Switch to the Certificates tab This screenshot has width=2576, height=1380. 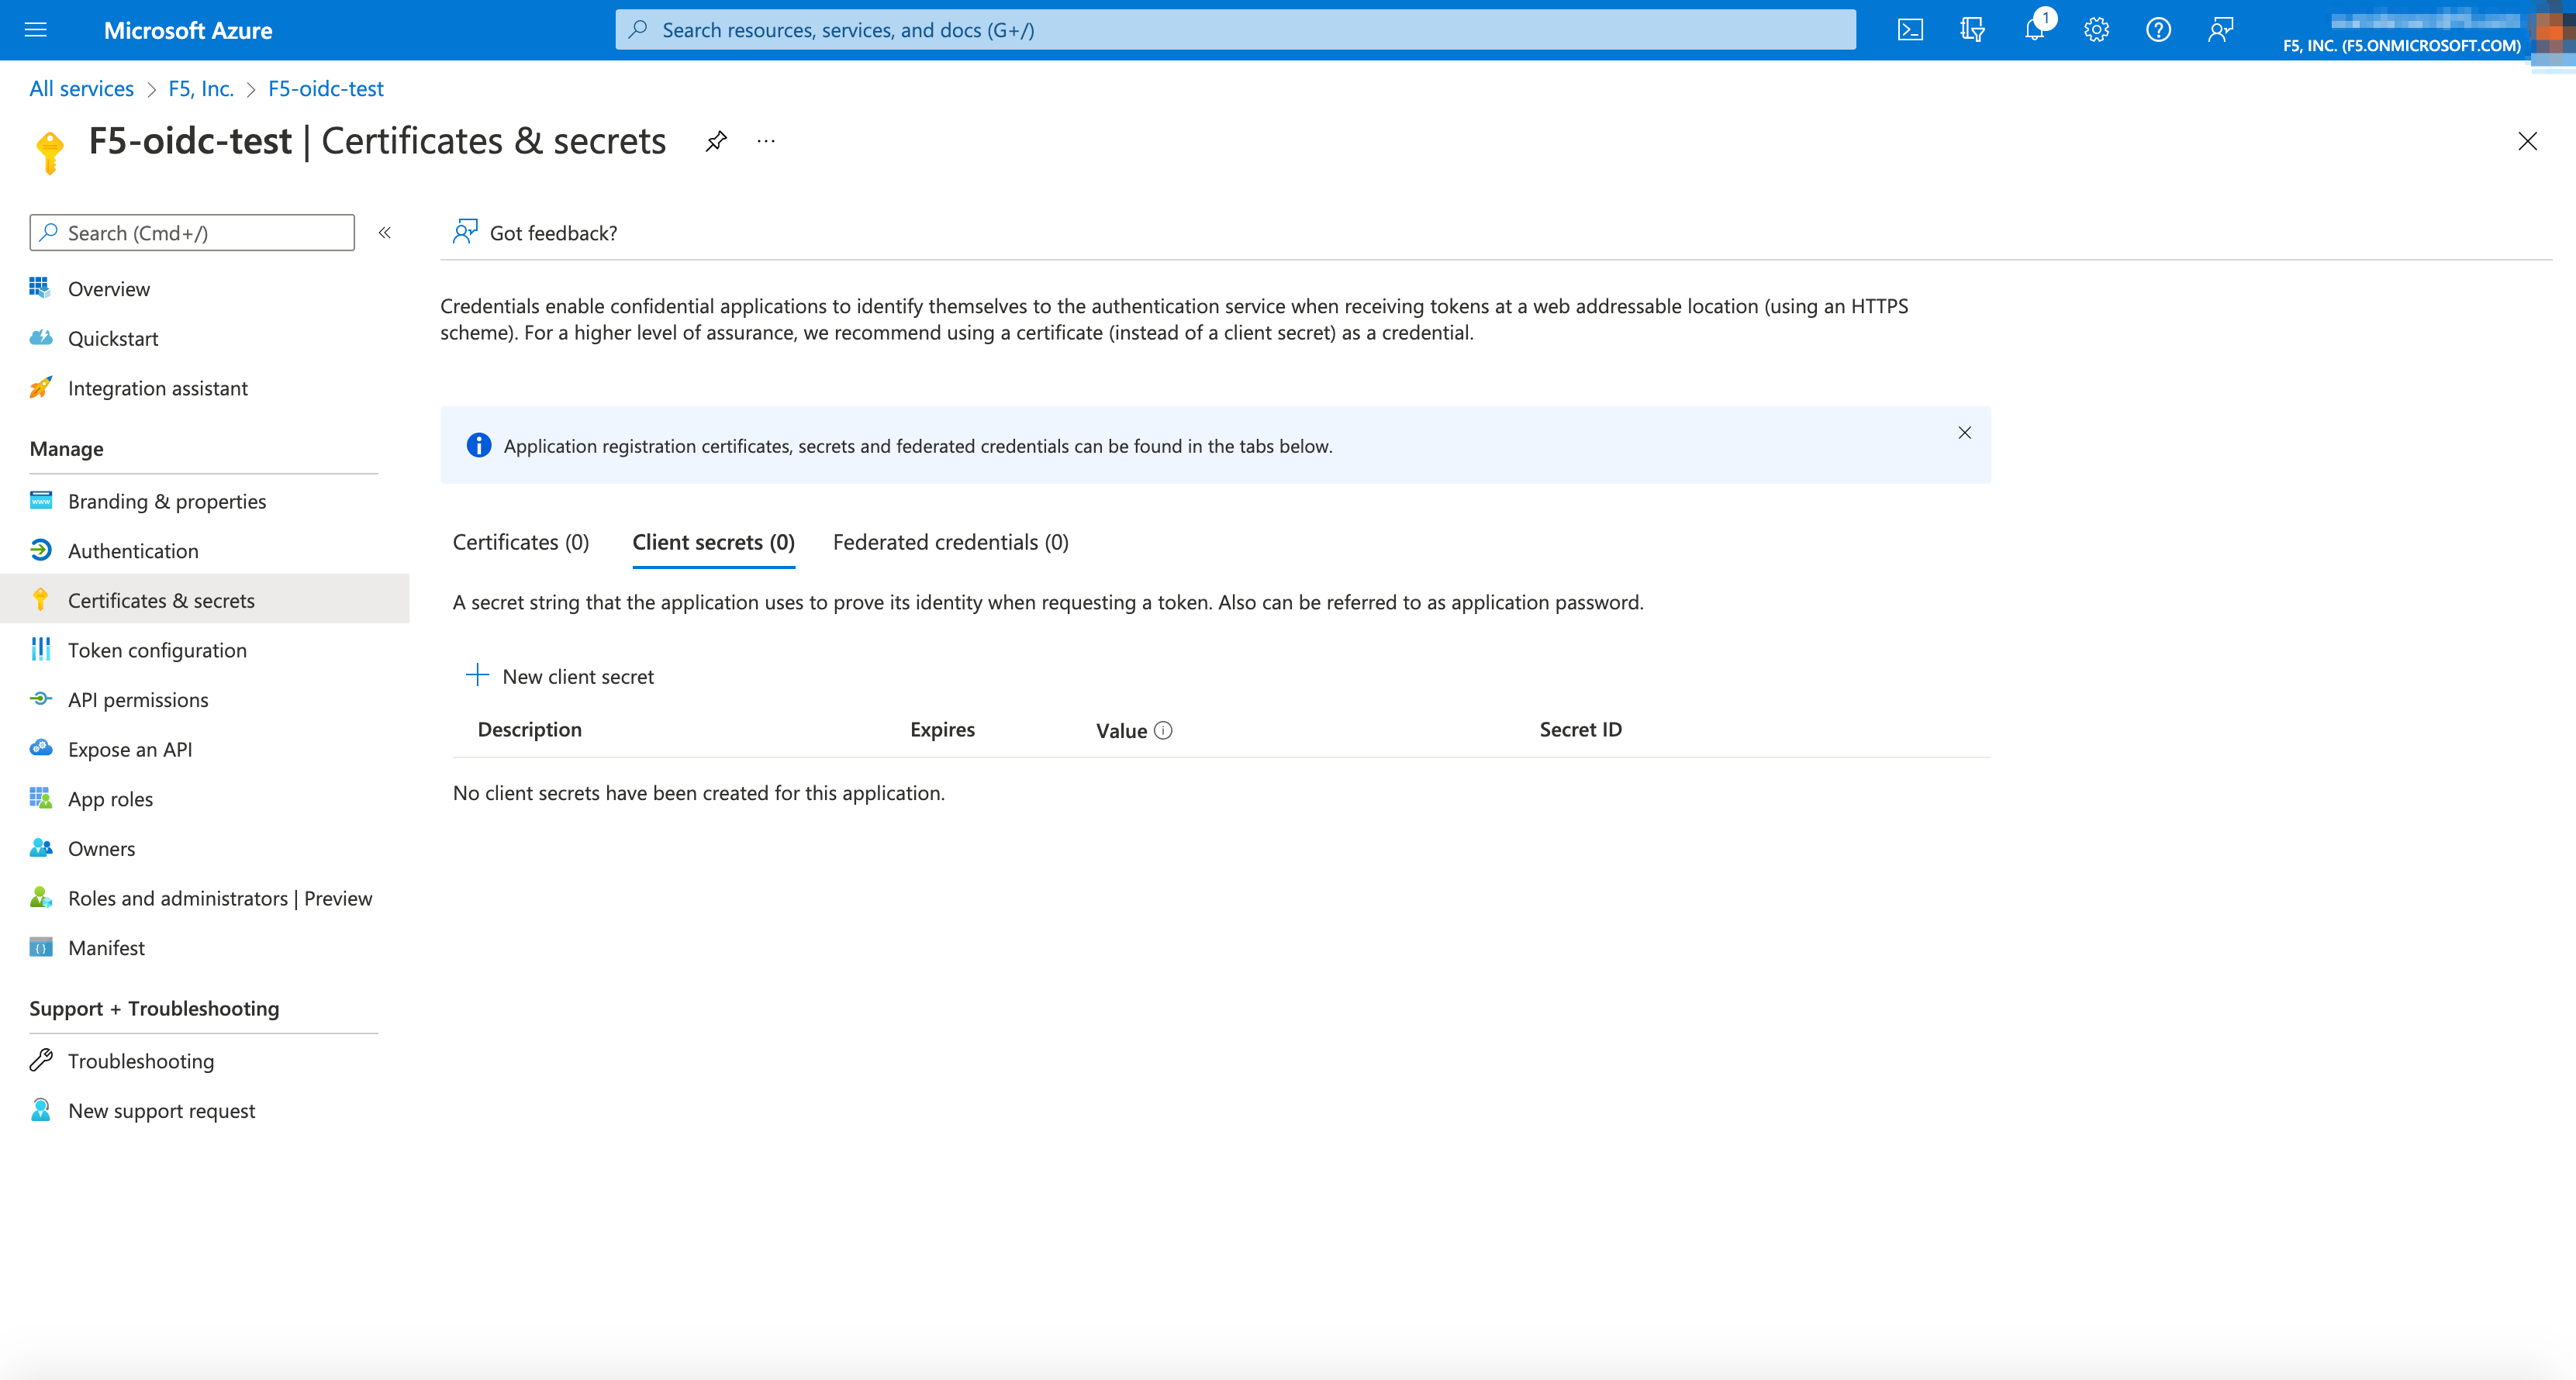(520, 541)
